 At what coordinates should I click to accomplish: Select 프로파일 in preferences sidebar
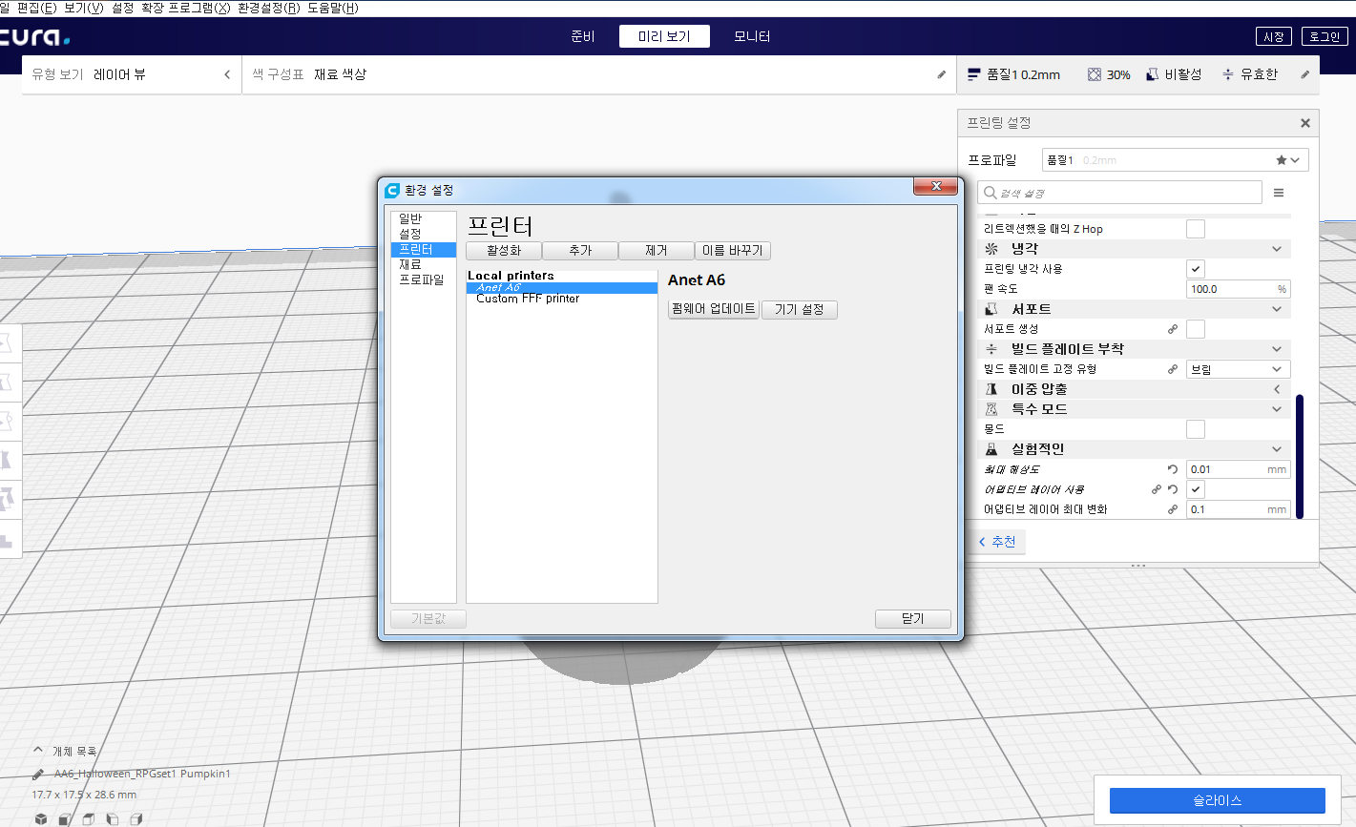[x=423, y=279]
